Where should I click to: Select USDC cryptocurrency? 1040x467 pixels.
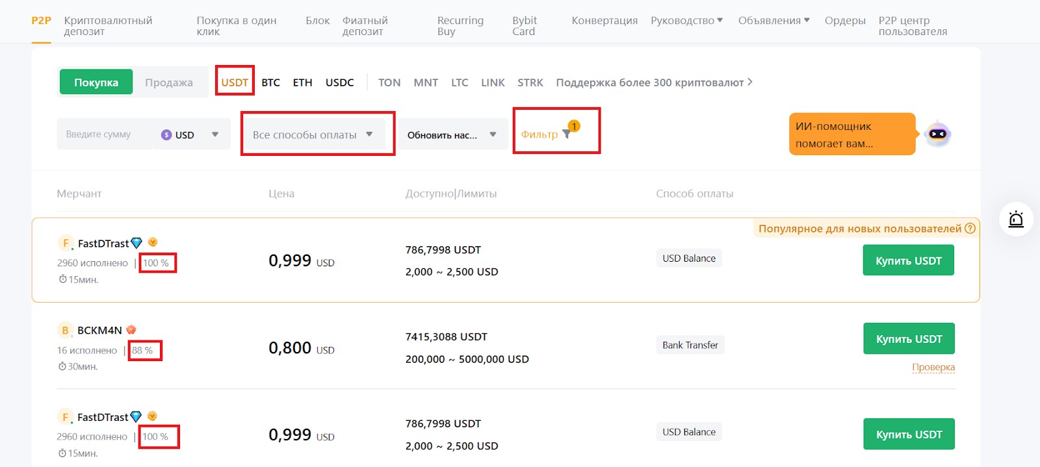[x=340, y=82]
